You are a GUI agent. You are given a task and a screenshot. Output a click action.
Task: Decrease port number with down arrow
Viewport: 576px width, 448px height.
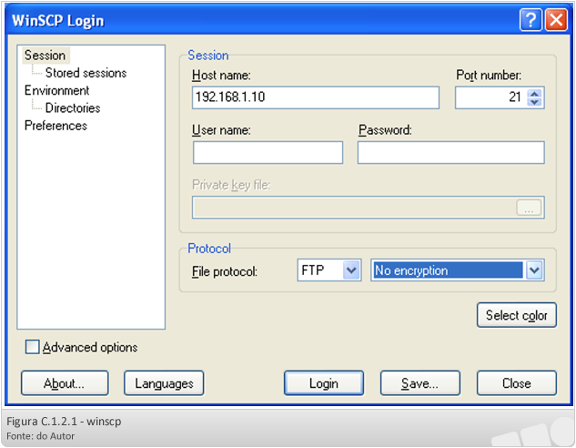click(x=534, y=102)
